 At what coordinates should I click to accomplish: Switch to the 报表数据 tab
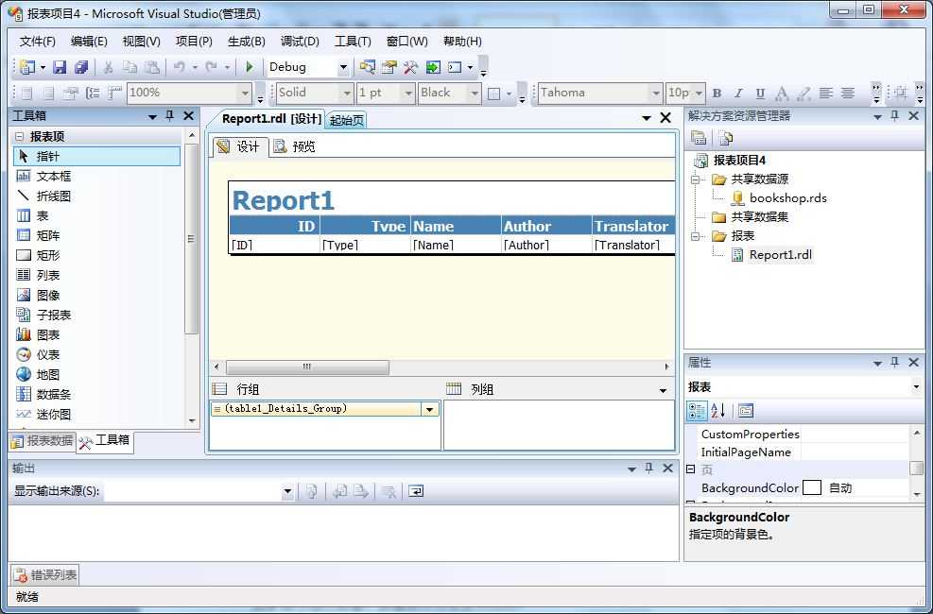pos(43,441)
